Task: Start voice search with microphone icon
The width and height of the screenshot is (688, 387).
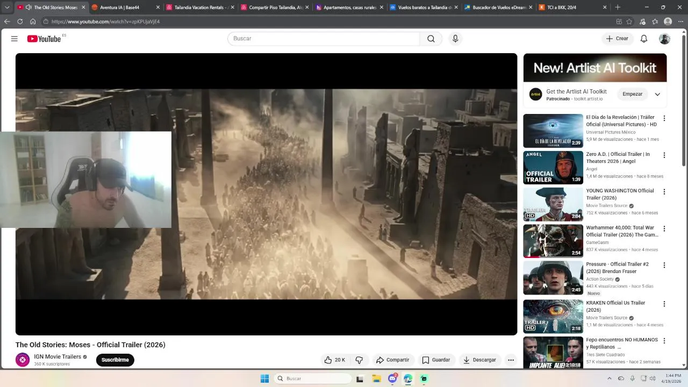Action: point(455,39)
